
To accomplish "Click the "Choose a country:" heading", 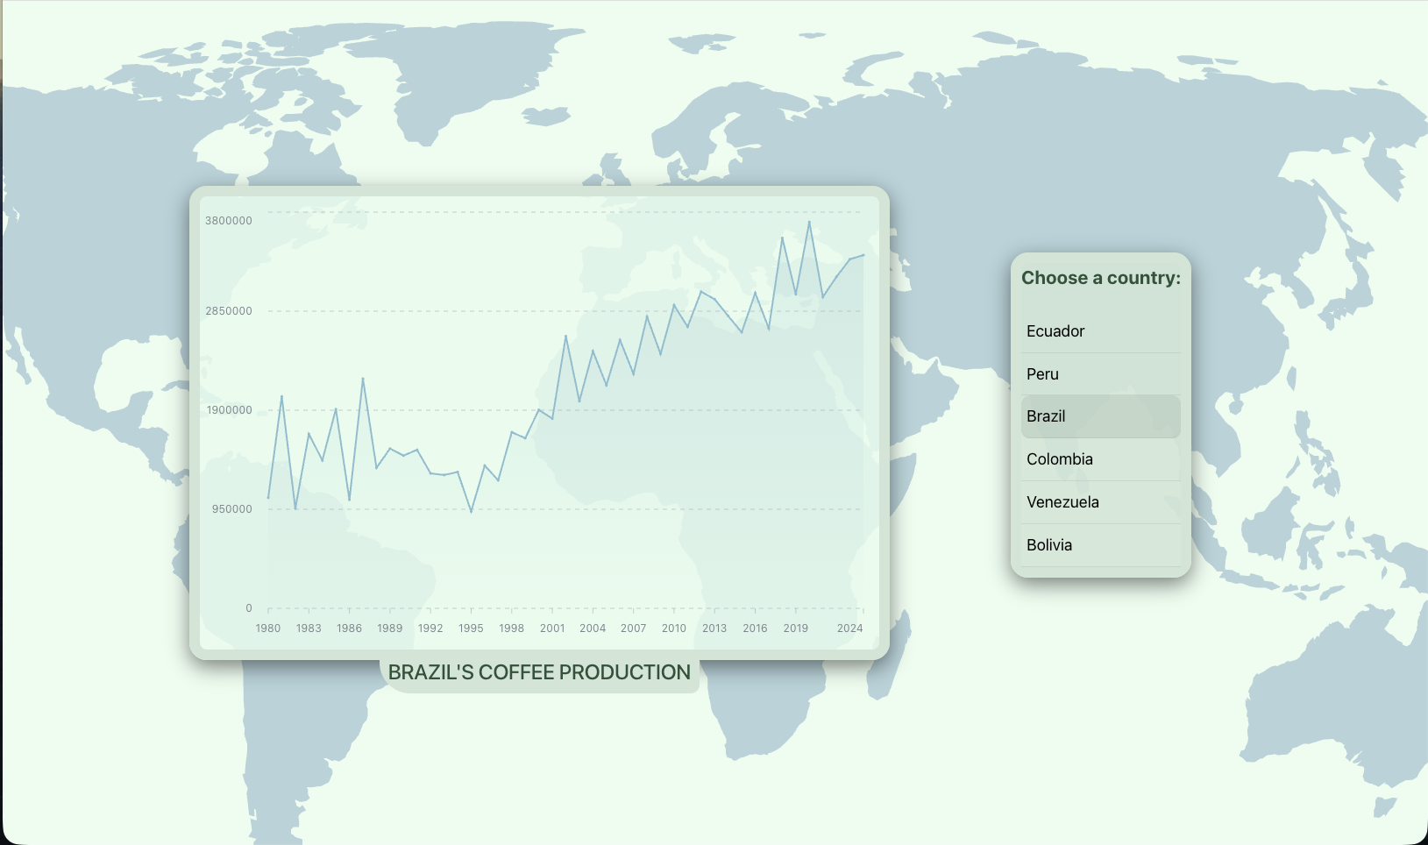I will tap(1101, 278).
